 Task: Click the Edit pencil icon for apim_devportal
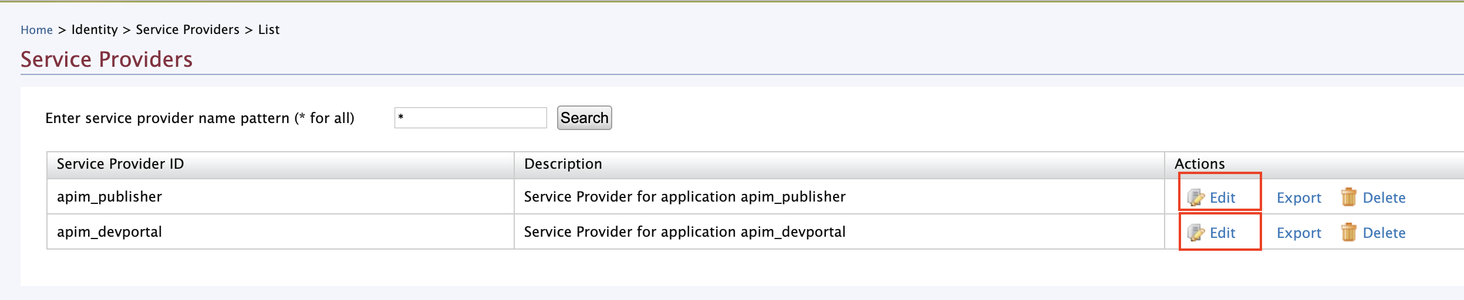1195,233
